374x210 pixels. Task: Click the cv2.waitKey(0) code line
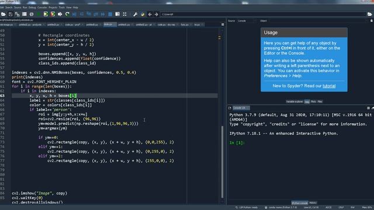point(27,198)
